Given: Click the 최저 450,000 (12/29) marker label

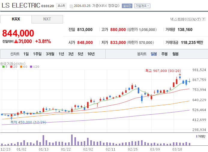Looking at the screenshot, I should (29, 122).
